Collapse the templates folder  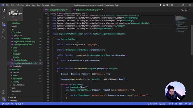[x=15, y=69]
